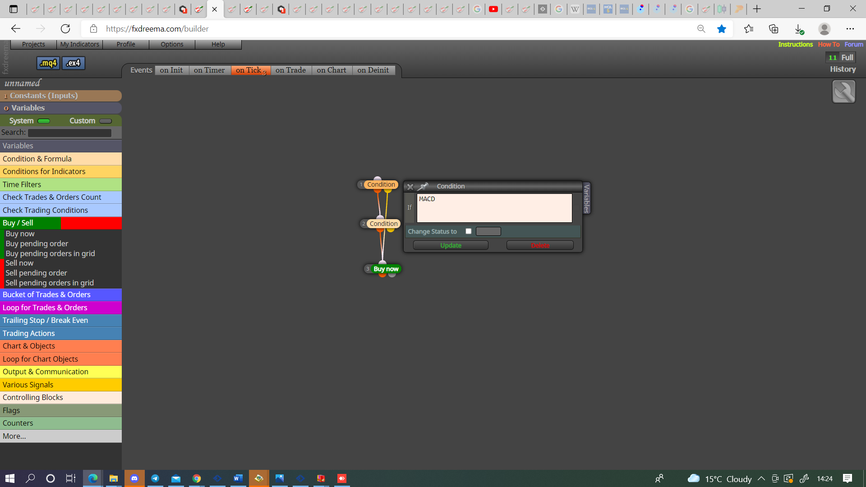Screen dimensions: 866x487
Task: Toggle the System blocks switch
Action: [44, 121]
